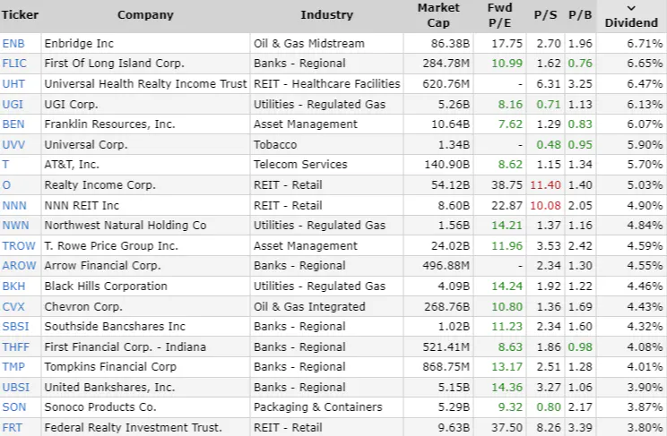Open the ENB ticker link
Screen dimensions: 667x436
pyautogui.click(x=13, y=43)
